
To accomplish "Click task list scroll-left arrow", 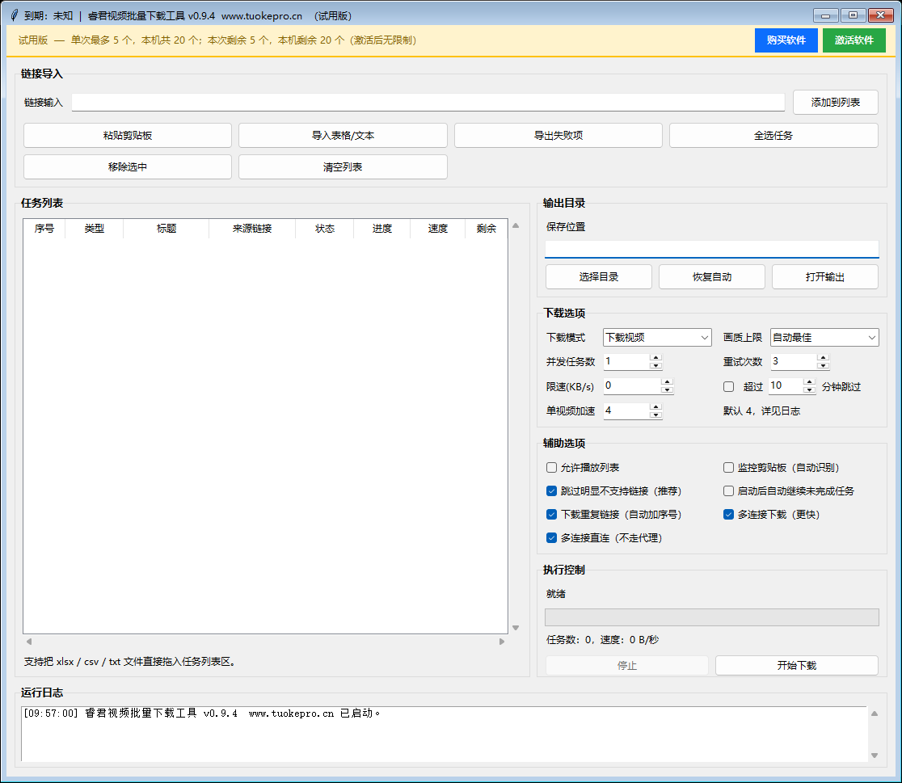I will [x=29, y=642].
